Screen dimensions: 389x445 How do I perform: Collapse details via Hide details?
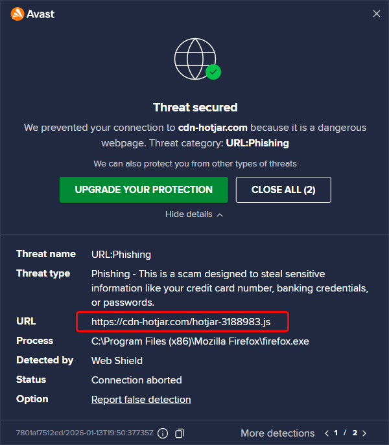click(189, 214)
